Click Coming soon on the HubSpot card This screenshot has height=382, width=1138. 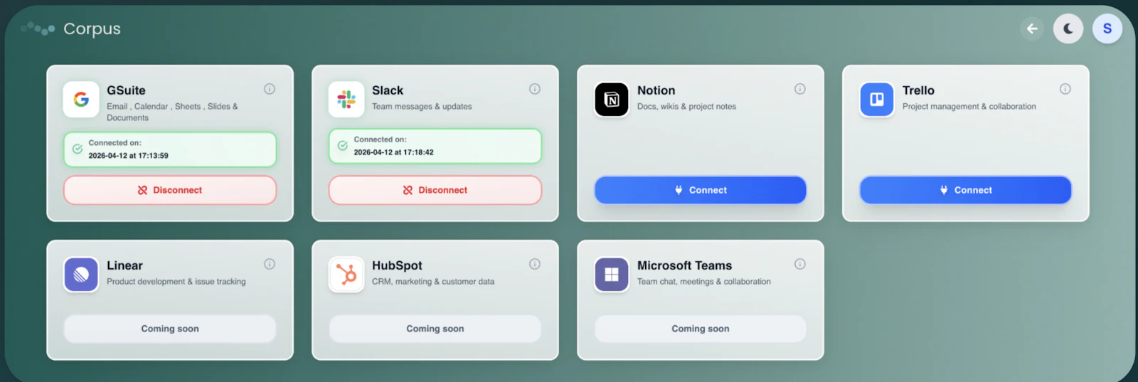click(x=435, y=329)
